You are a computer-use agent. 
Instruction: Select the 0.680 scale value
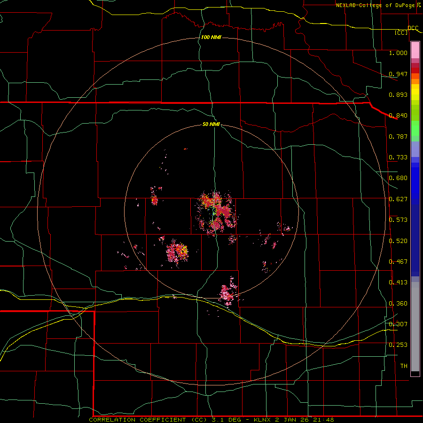coord(398,178)
